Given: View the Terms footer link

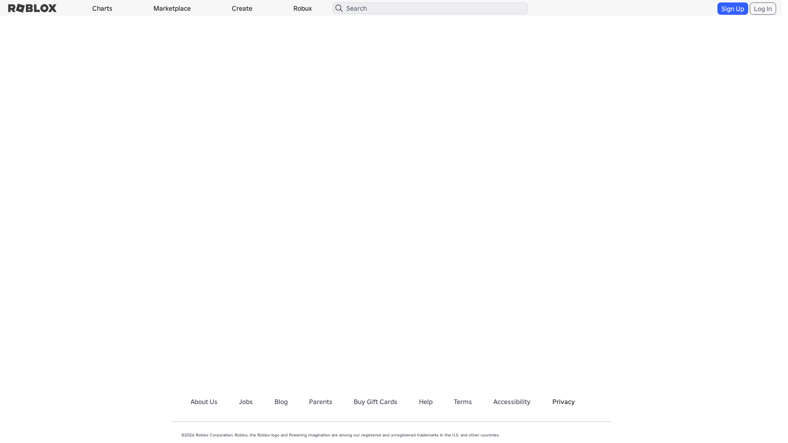Looking at the screenshot, I should point(463,402).
